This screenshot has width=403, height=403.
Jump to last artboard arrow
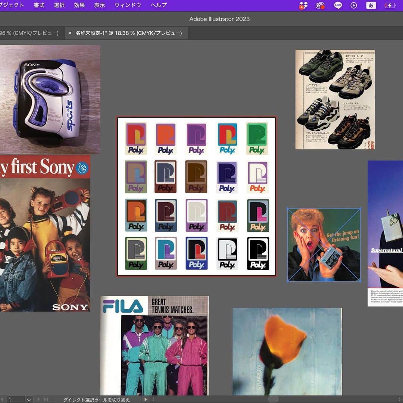point(46,399)
